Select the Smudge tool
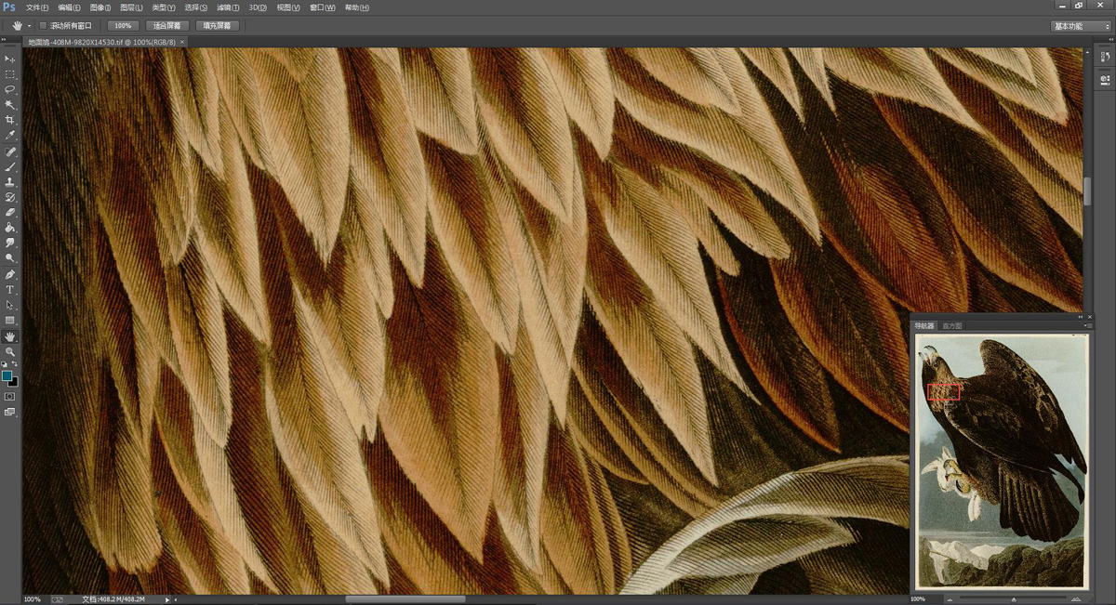The height and width of the screenshot is (605, 1116). coord(10,243)
